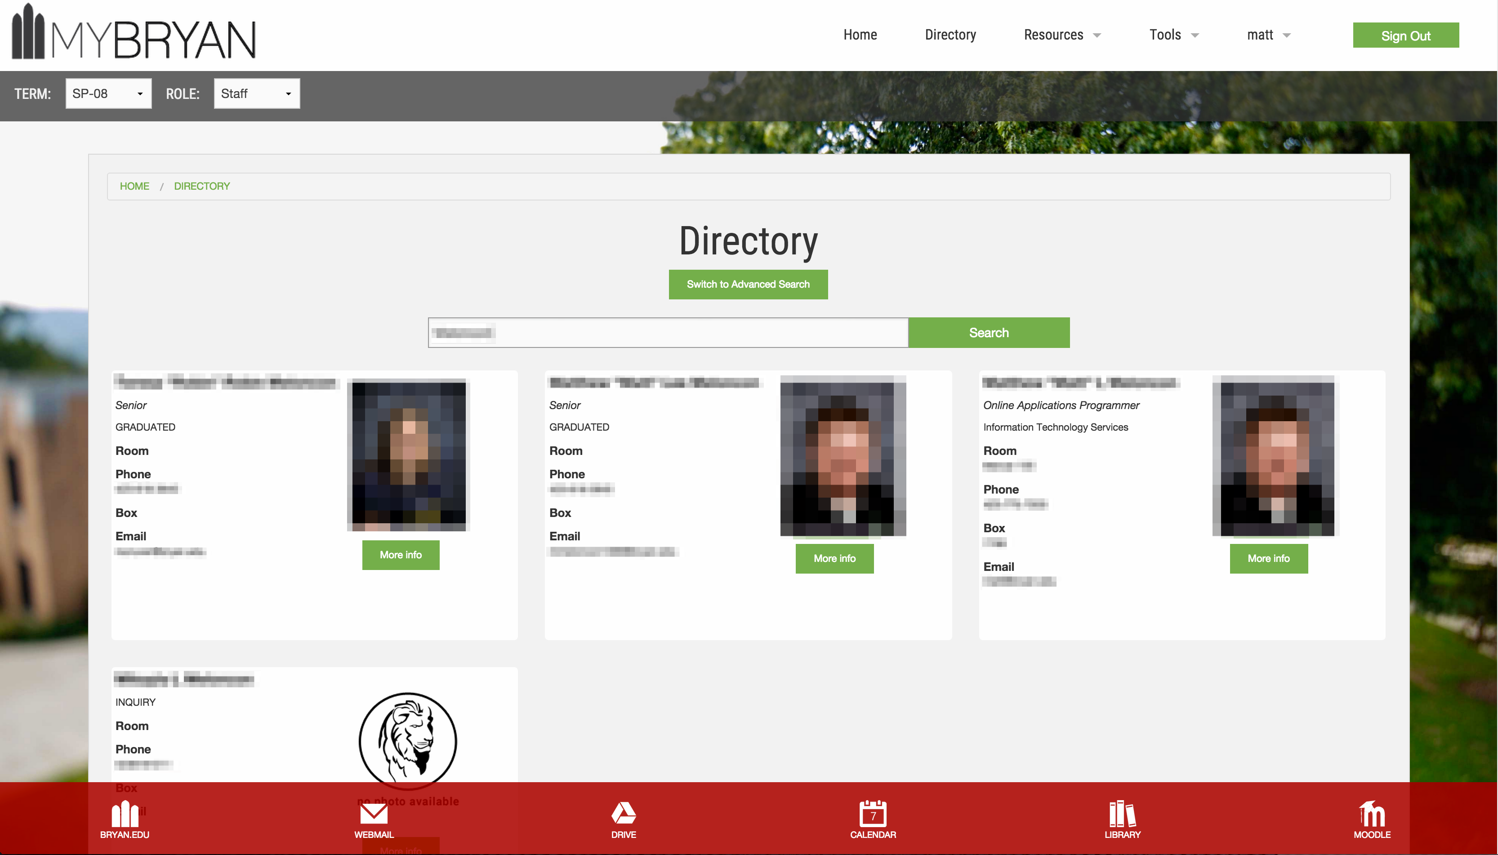Click More info on Online Applications Programmer card
The width and height of the screenshot is (1498, 855).
[1268, 558]
